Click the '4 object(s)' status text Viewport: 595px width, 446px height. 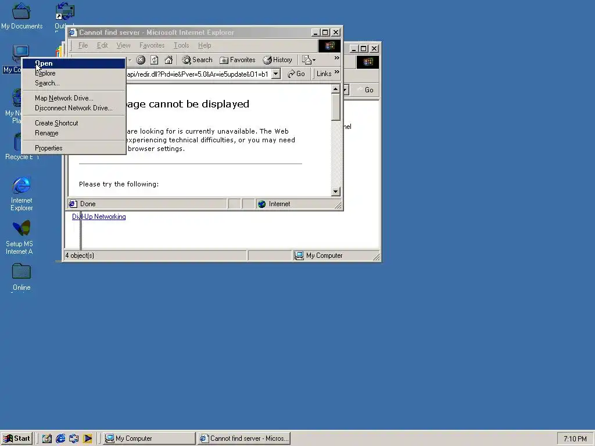(x=80, y=256)
